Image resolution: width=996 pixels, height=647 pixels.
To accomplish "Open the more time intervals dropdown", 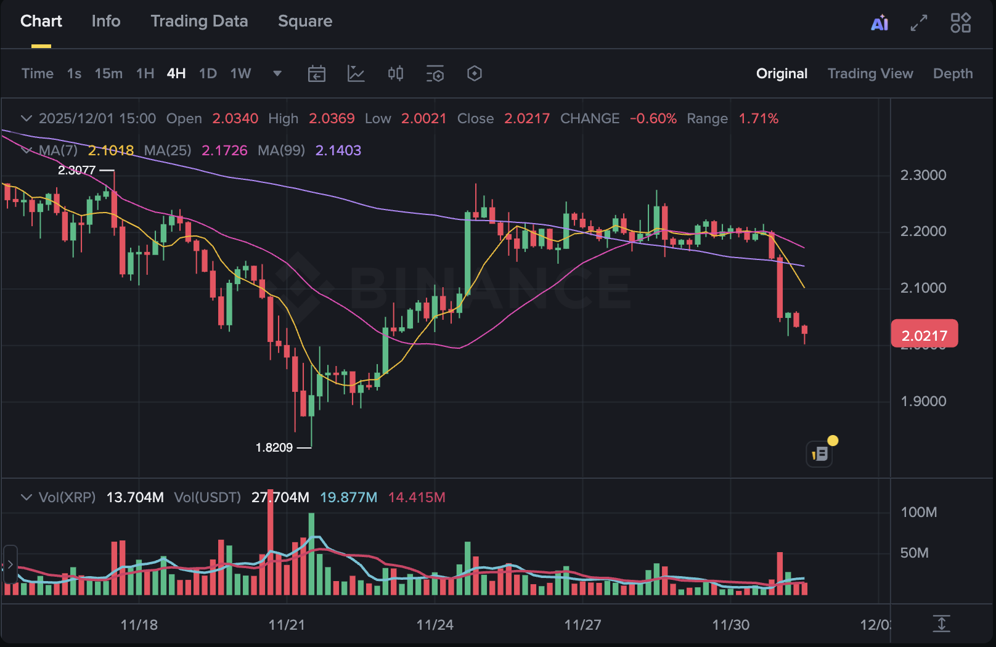I will coord(277,74).
